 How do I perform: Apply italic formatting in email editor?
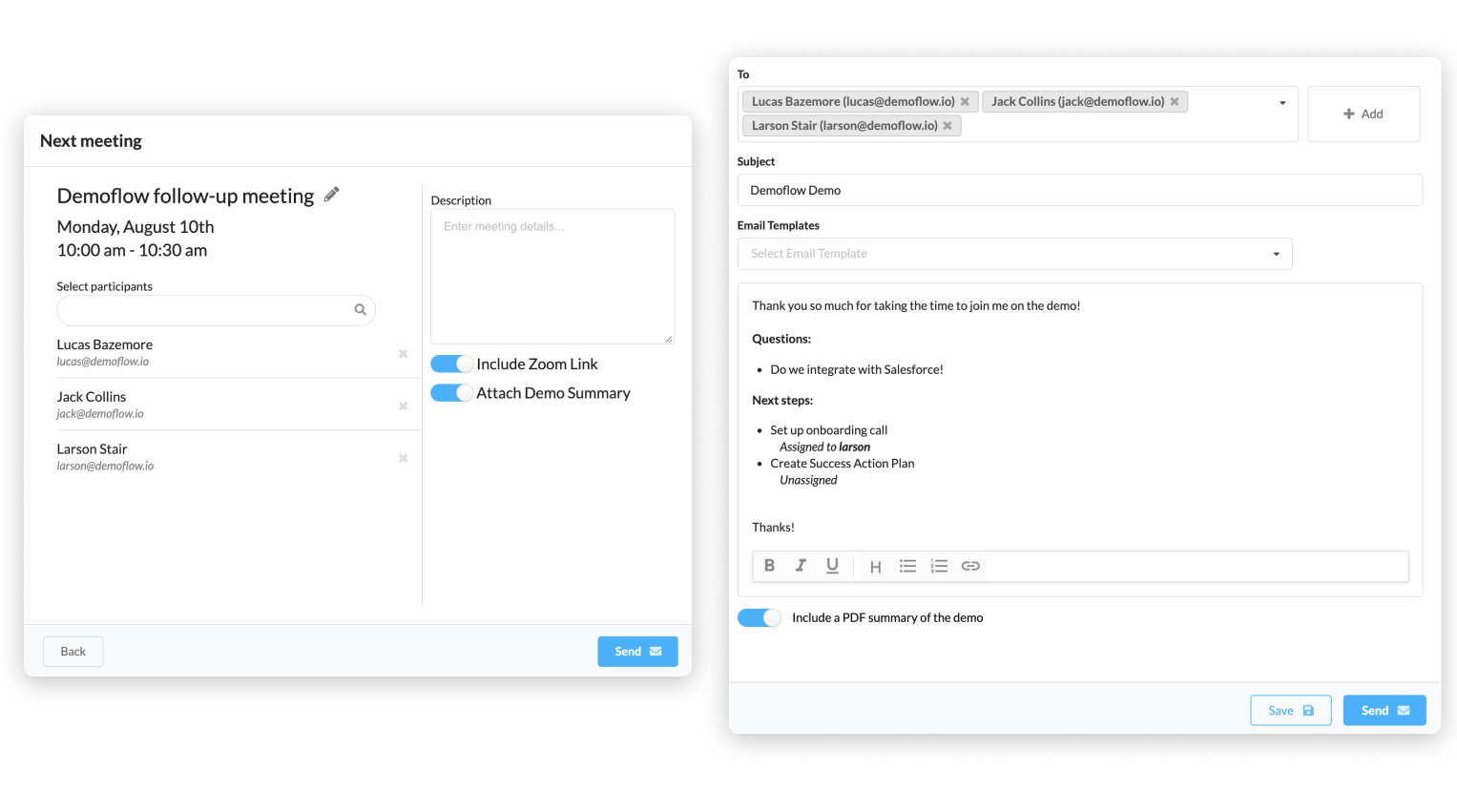tap(801, 566)
